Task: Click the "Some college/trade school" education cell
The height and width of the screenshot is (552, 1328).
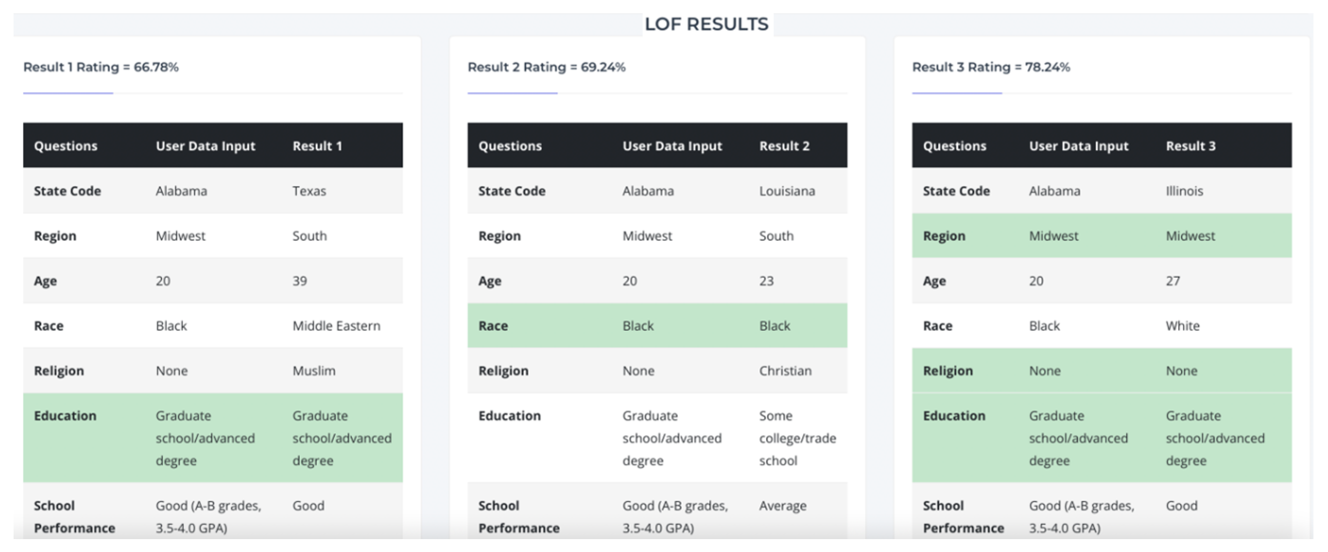Action: (797, 438)
